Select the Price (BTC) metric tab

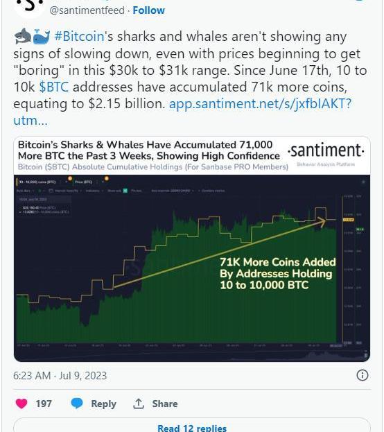(83, 182)
